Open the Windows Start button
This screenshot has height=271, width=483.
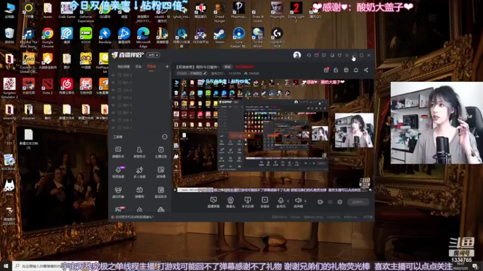[6, 266]
